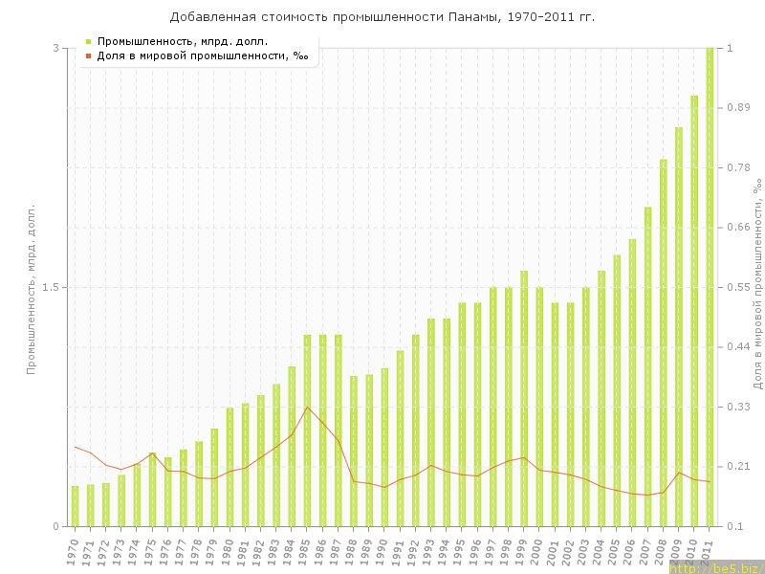
Task: Click the green Промышленность legend marker
Action: [x=88, y=41]
